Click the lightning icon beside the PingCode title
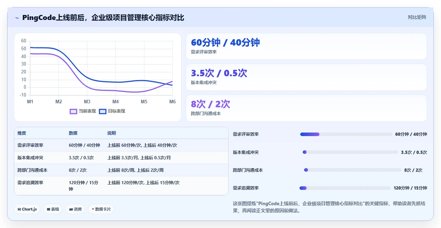441x228 pixels. coord(17,18)
